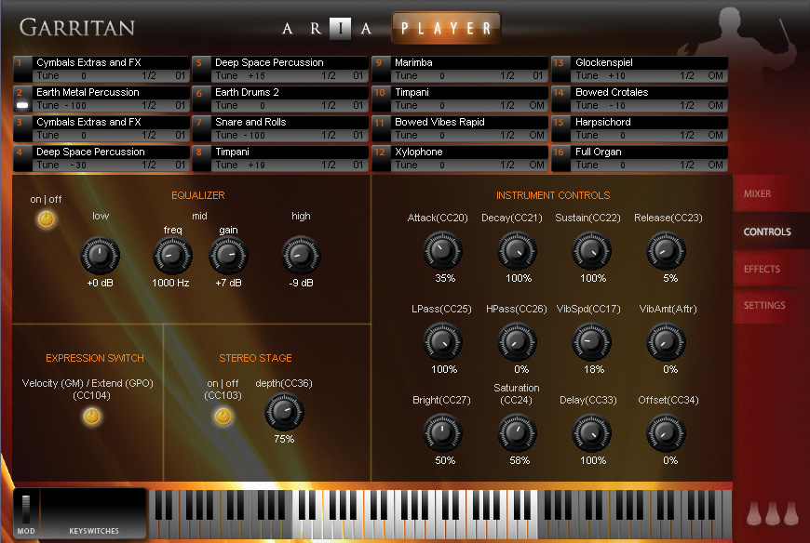This screenshot has height=543, width=810.
Task: Toggle the Stereo Stage on/off switch
Action: [223, 417]
